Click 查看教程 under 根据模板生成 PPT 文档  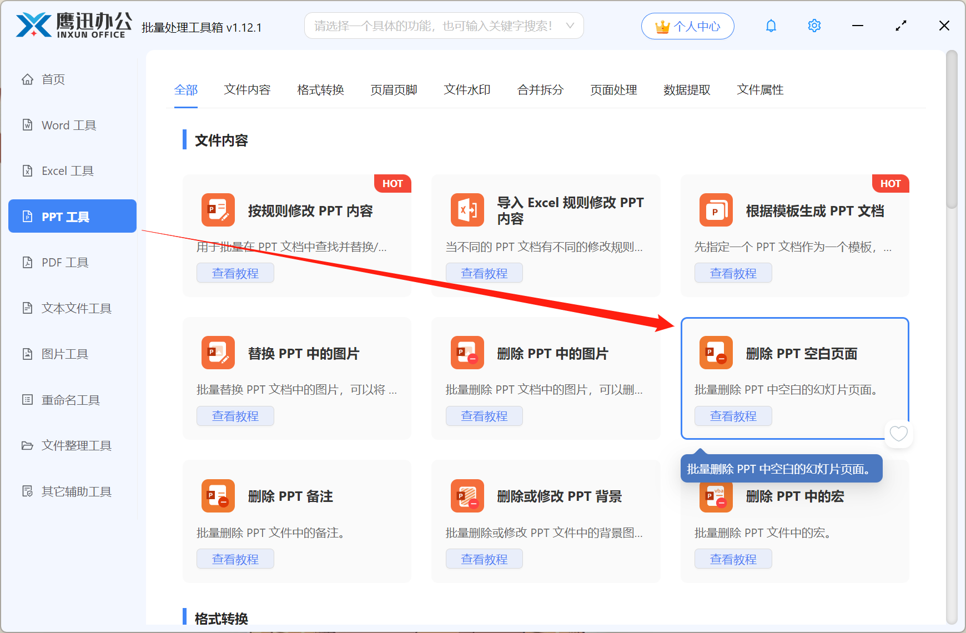[x=733, y=273]
